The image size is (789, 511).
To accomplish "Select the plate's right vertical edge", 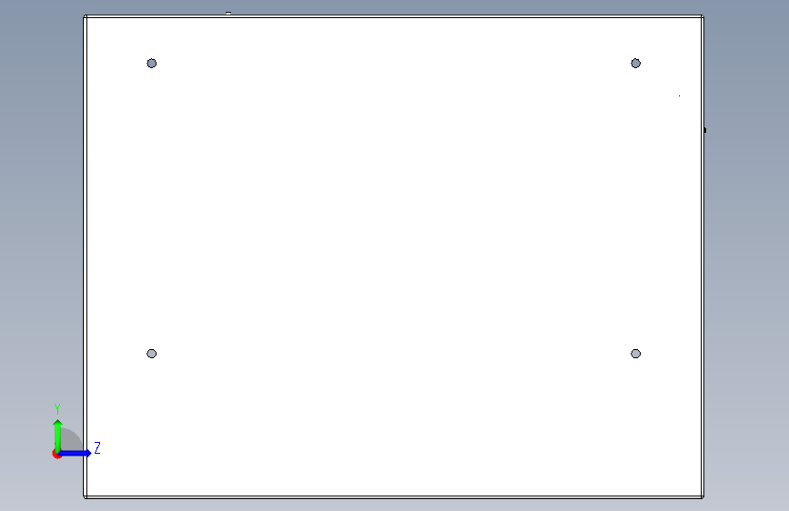I will coord(703,256).
